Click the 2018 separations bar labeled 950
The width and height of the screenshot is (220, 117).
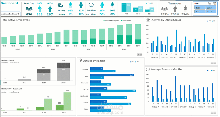click(x=63, y=72)
